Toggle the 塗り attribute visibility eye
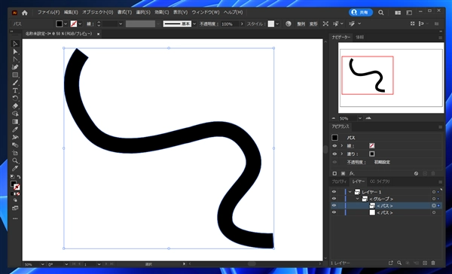Screen dimensions: 452x274 (x=334, y=154)
